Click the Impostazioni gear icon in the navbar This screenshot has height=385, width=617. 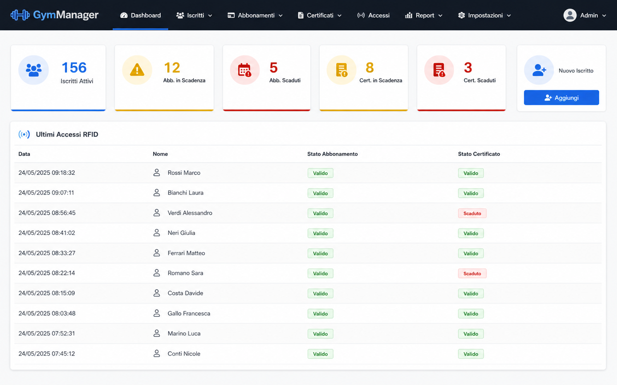click(462, 15)
